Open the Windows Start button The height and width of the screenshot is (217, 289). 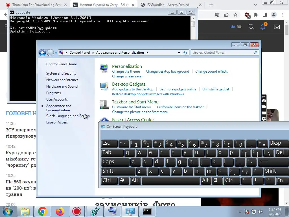[8, 211]
